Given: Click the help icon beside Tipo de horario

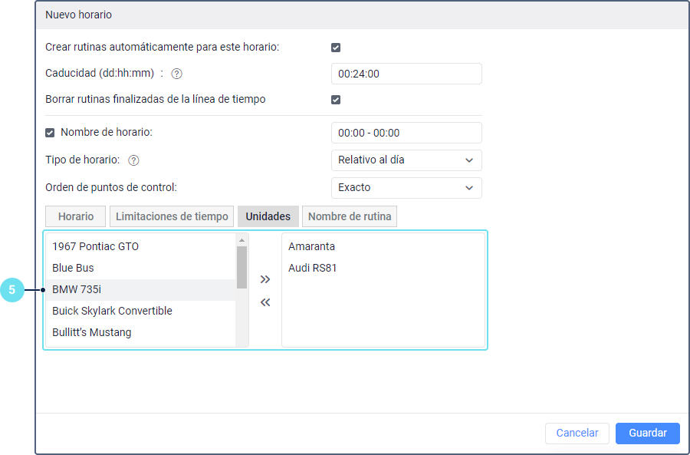Looking at the screenshot, I should pyautogui.click(x=133, y=160).
